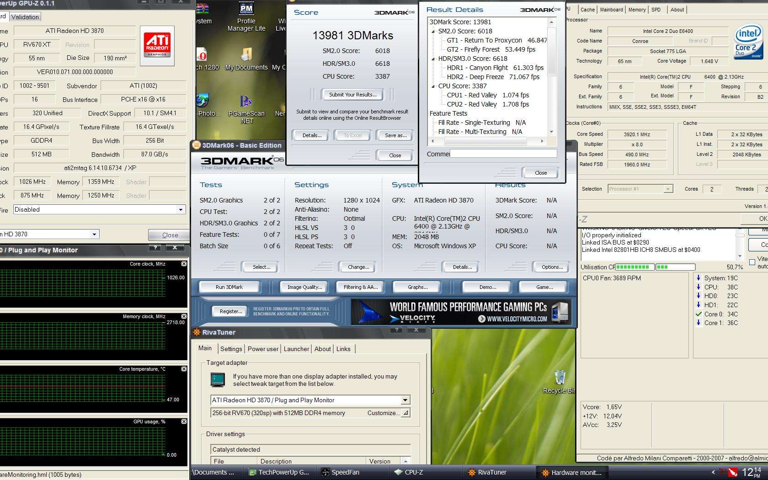Open the Profile Manager Lite desktop icon
The width and height of the screenshot is (768, 480).
(246, 16)
